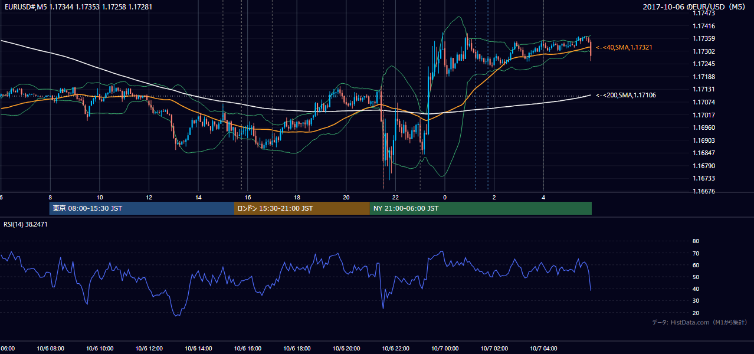This screenshot has height=354, width=754.
Task: Click the 10/6 20:00 date label
Action: pyautogui.click(x=346, y=349)
